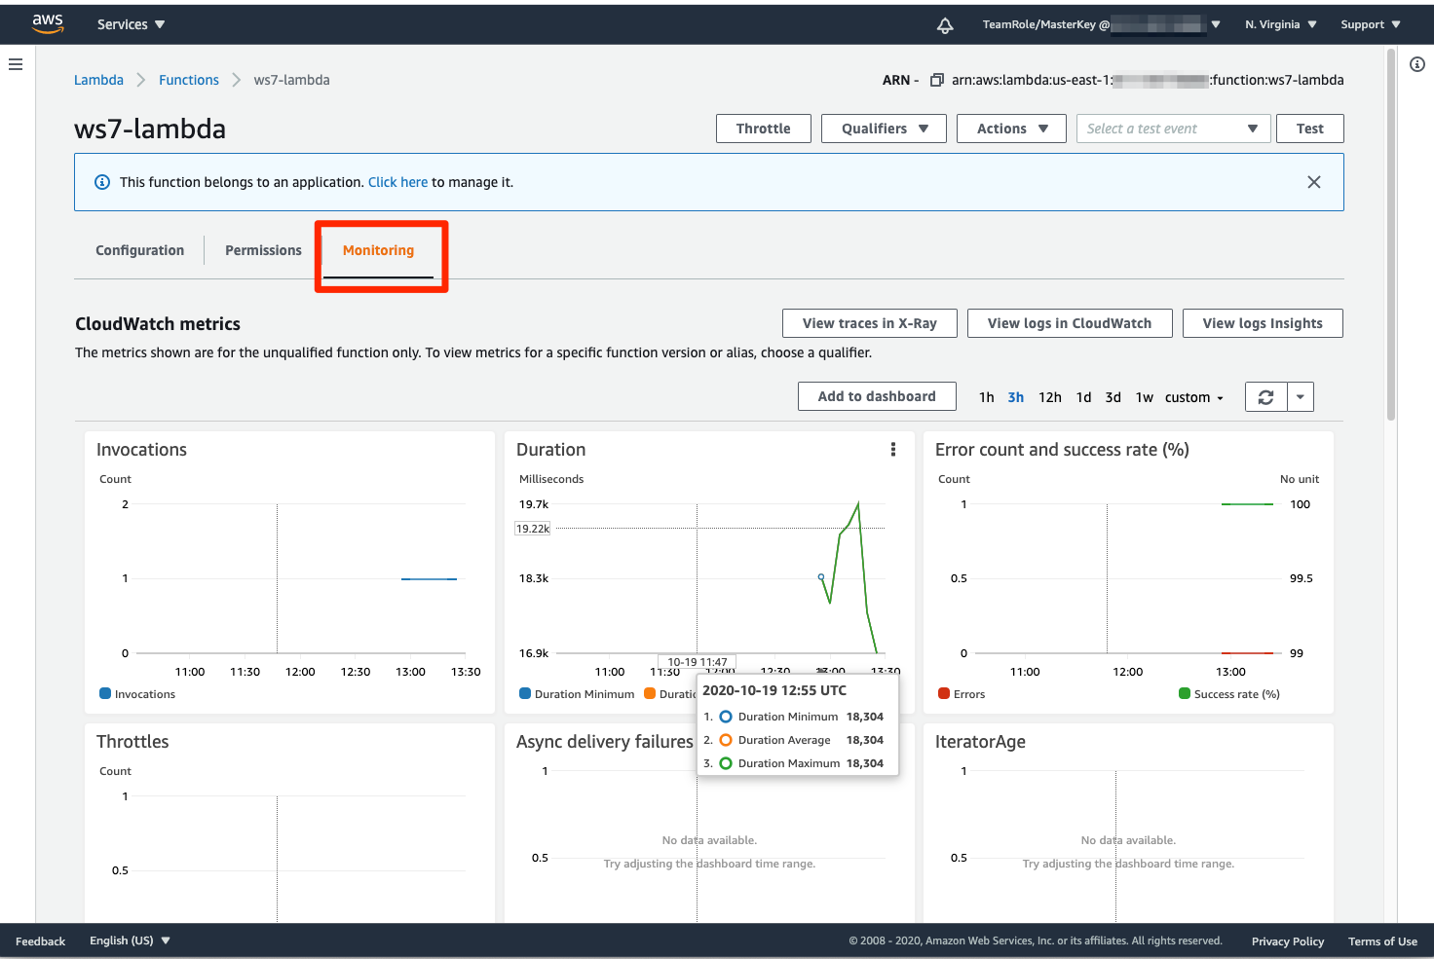Click View traces in X-Ray

870,323
